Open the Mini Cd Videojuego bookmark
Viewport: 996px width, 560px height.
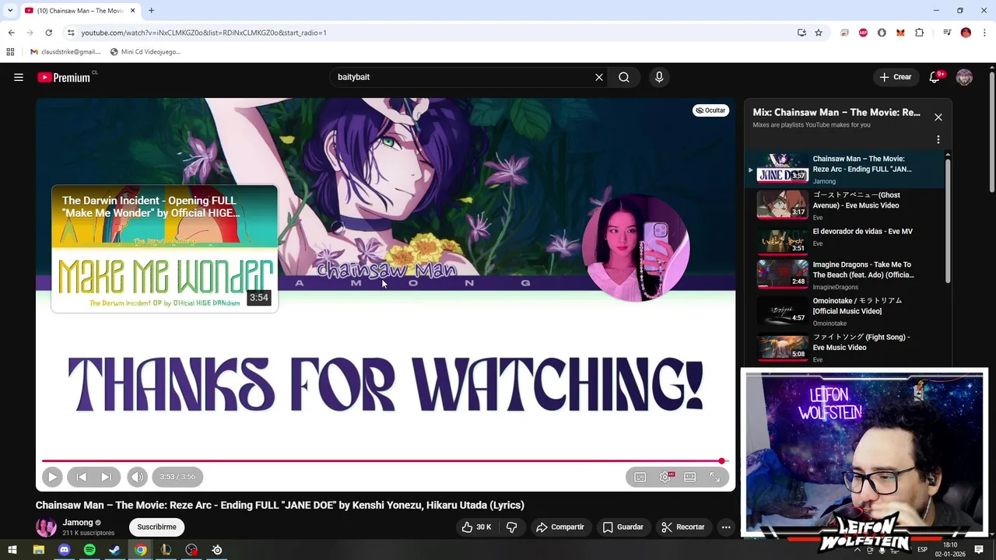coord(145,52)
